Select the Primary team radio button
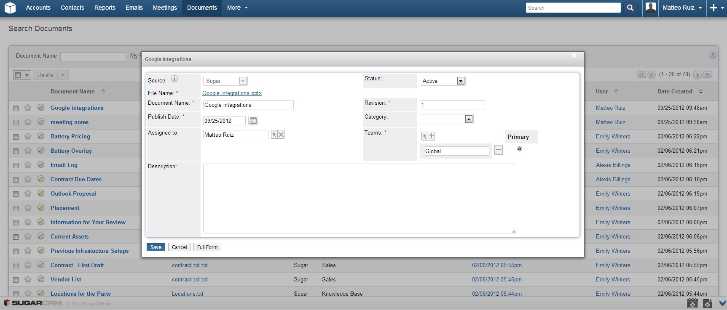This screenshot has height=310, width=727. pos(520,149)
